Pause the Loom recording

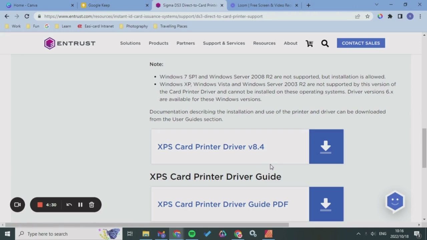pyautogui.click(x=80, y=205)
